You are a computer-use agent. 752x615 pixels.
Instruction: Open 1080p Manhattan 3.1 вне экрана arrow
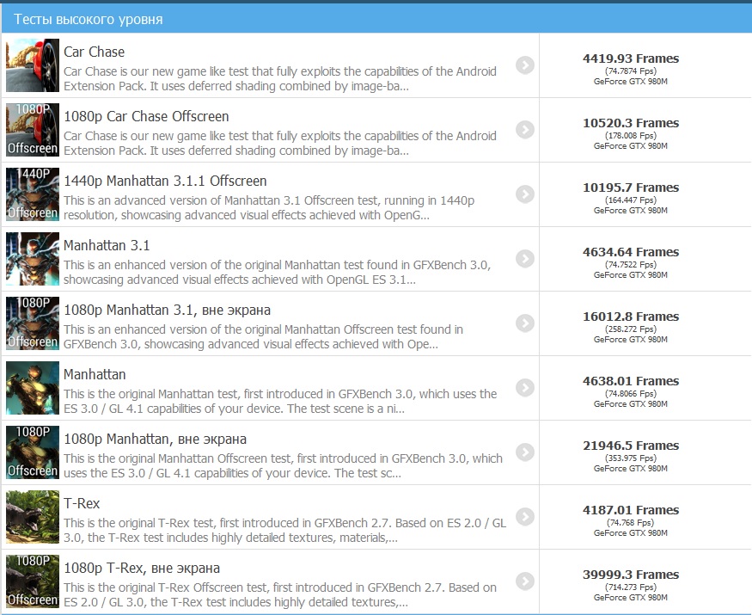point(525,323)
